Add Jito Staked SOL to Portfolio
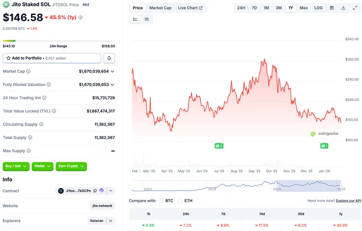 point(52,58)
